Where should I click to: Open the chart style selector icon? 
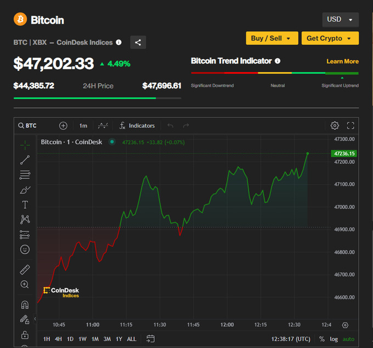click(x=103, y=125)
